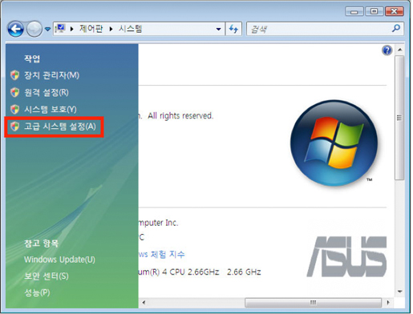Refresh the page with the arrows button
Viewport: 413px width, 314px height.
[233, 29]
